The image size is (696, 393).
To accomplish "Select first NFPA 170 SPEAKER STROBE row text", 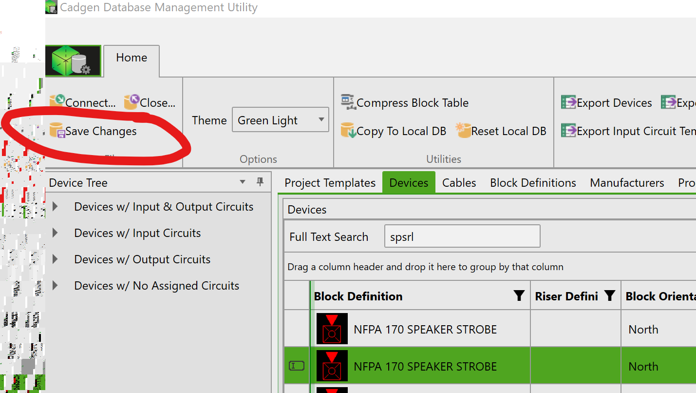I will (425, 330).
